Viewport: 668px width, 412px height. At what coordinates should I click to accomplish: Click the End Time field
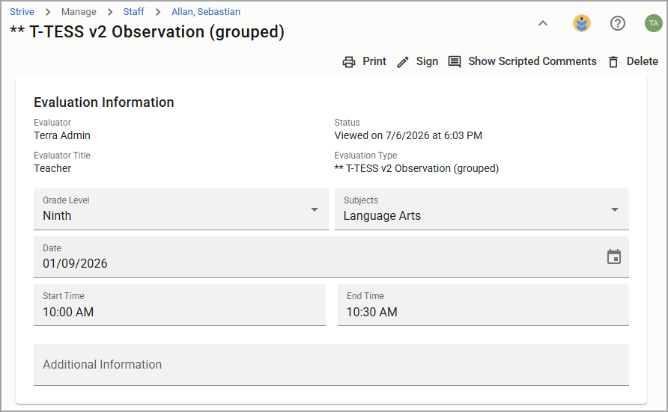[x=483, y=305]
